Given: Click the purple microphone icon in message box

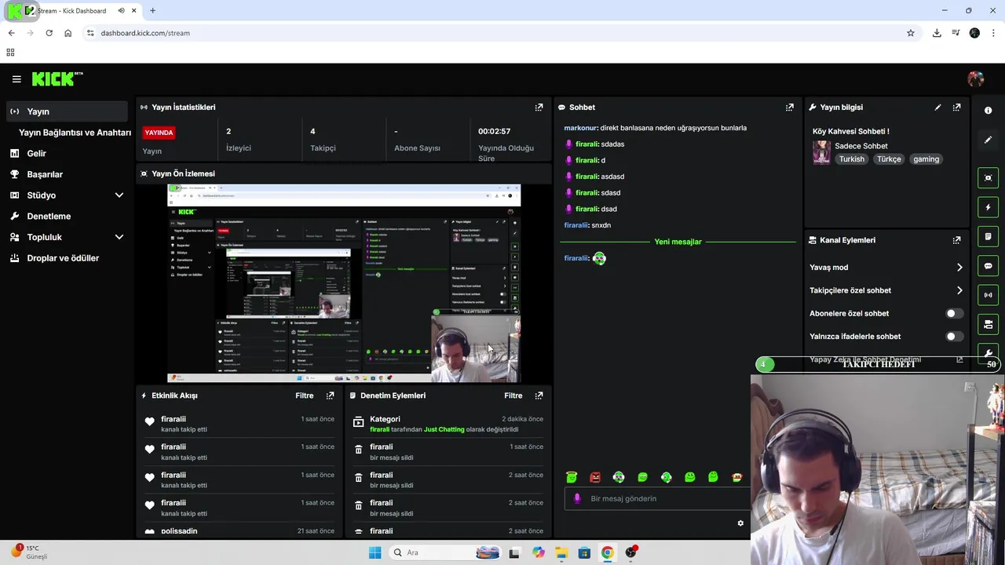Looking at the screenshot, I should (577, 498).
